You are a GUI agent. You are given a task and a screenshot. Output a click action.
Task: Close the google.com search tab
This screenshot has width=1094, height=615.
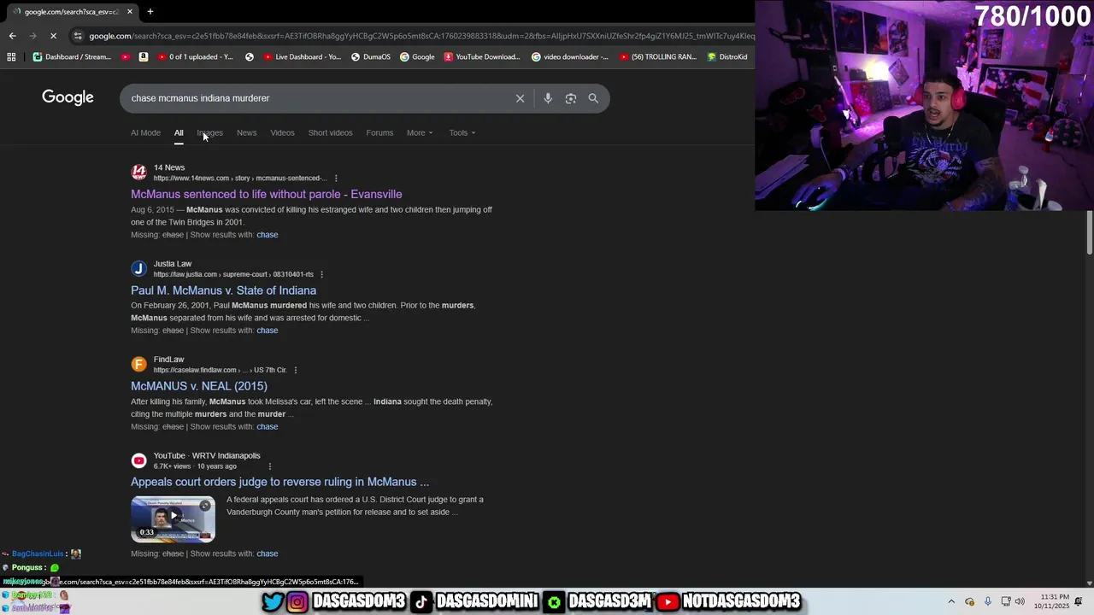point(130,11)
